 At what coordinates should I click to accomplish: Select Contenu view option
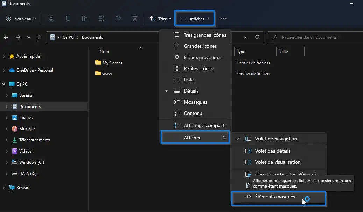195,113
